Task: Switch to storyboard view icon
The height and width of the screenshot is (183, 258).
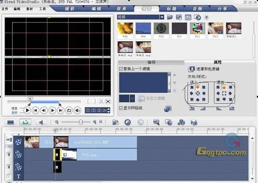Action: pyautogui.click(x=11, y=122)
